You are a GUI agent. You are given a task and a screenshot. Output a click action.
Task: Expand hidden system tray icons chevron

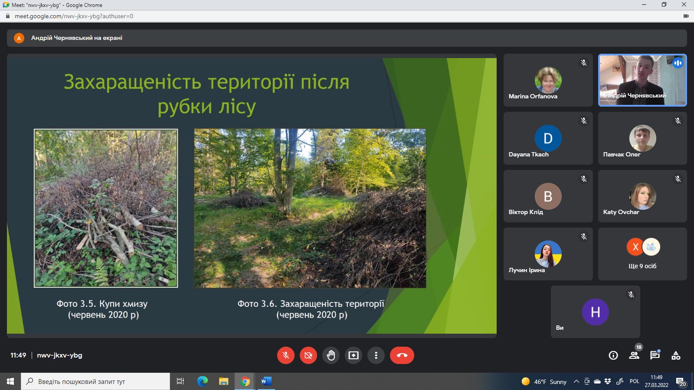pos(576,381)
